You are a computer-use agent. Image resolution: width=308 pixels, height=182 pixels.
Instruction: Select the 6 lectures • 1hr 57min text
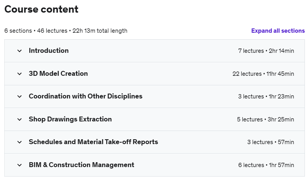tap(266, 165)
